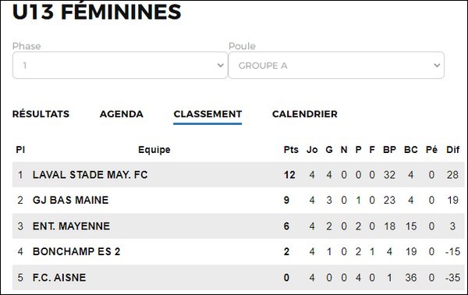Screen dimensions: 468x295
Task: Click the Dif column header
Action: tap(452, 150)
